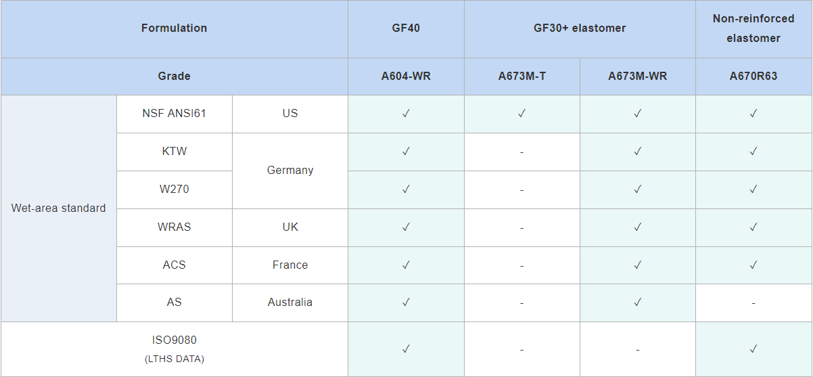
Task: Click the NSF ANSI61 checkmark under A673M-T
Action: click(521, 114)
